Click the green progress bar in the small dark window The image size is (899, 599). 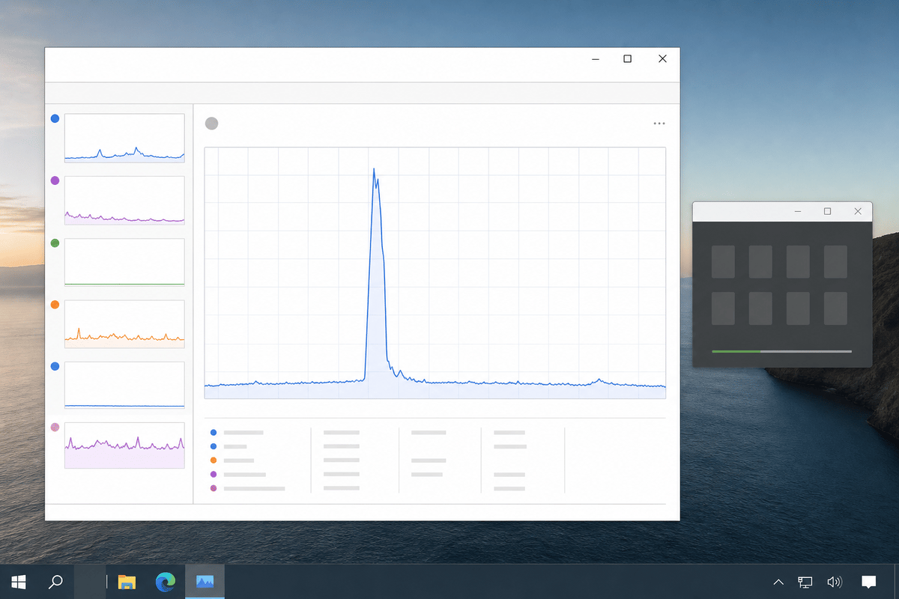(x=736, y=350)
